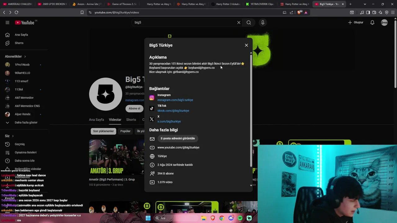397x223 pixels.
Task: Start voice search with microphone icon
Action: pos(263,22)
